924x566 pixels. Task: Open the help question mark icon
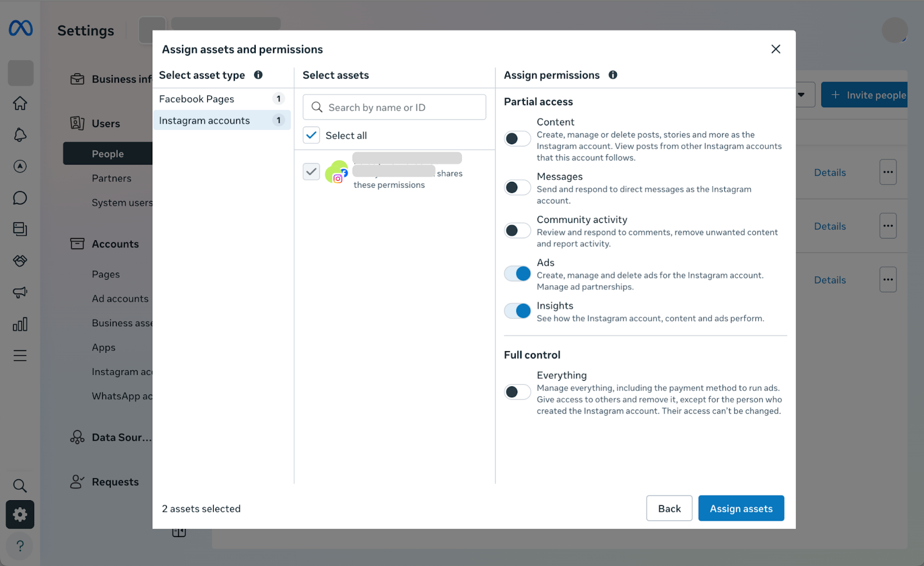(20, 546)
